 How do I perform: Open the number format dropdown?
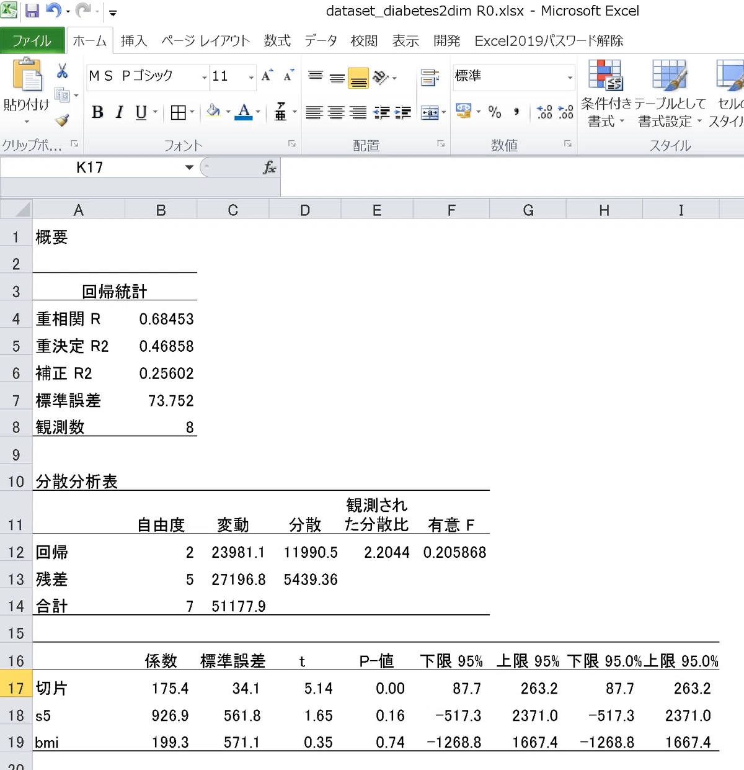(570, 78)
